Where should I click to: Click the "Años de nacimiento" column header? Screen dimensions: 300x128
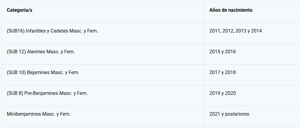[231, 10]
